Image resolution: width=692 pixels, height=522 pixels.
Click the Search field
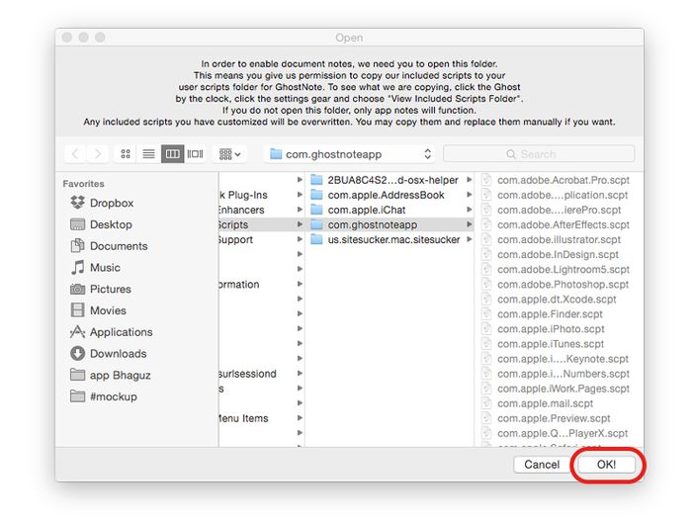539,154
